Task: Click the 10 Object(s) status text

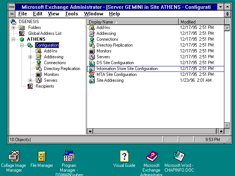Action: (x=20, y=140)
